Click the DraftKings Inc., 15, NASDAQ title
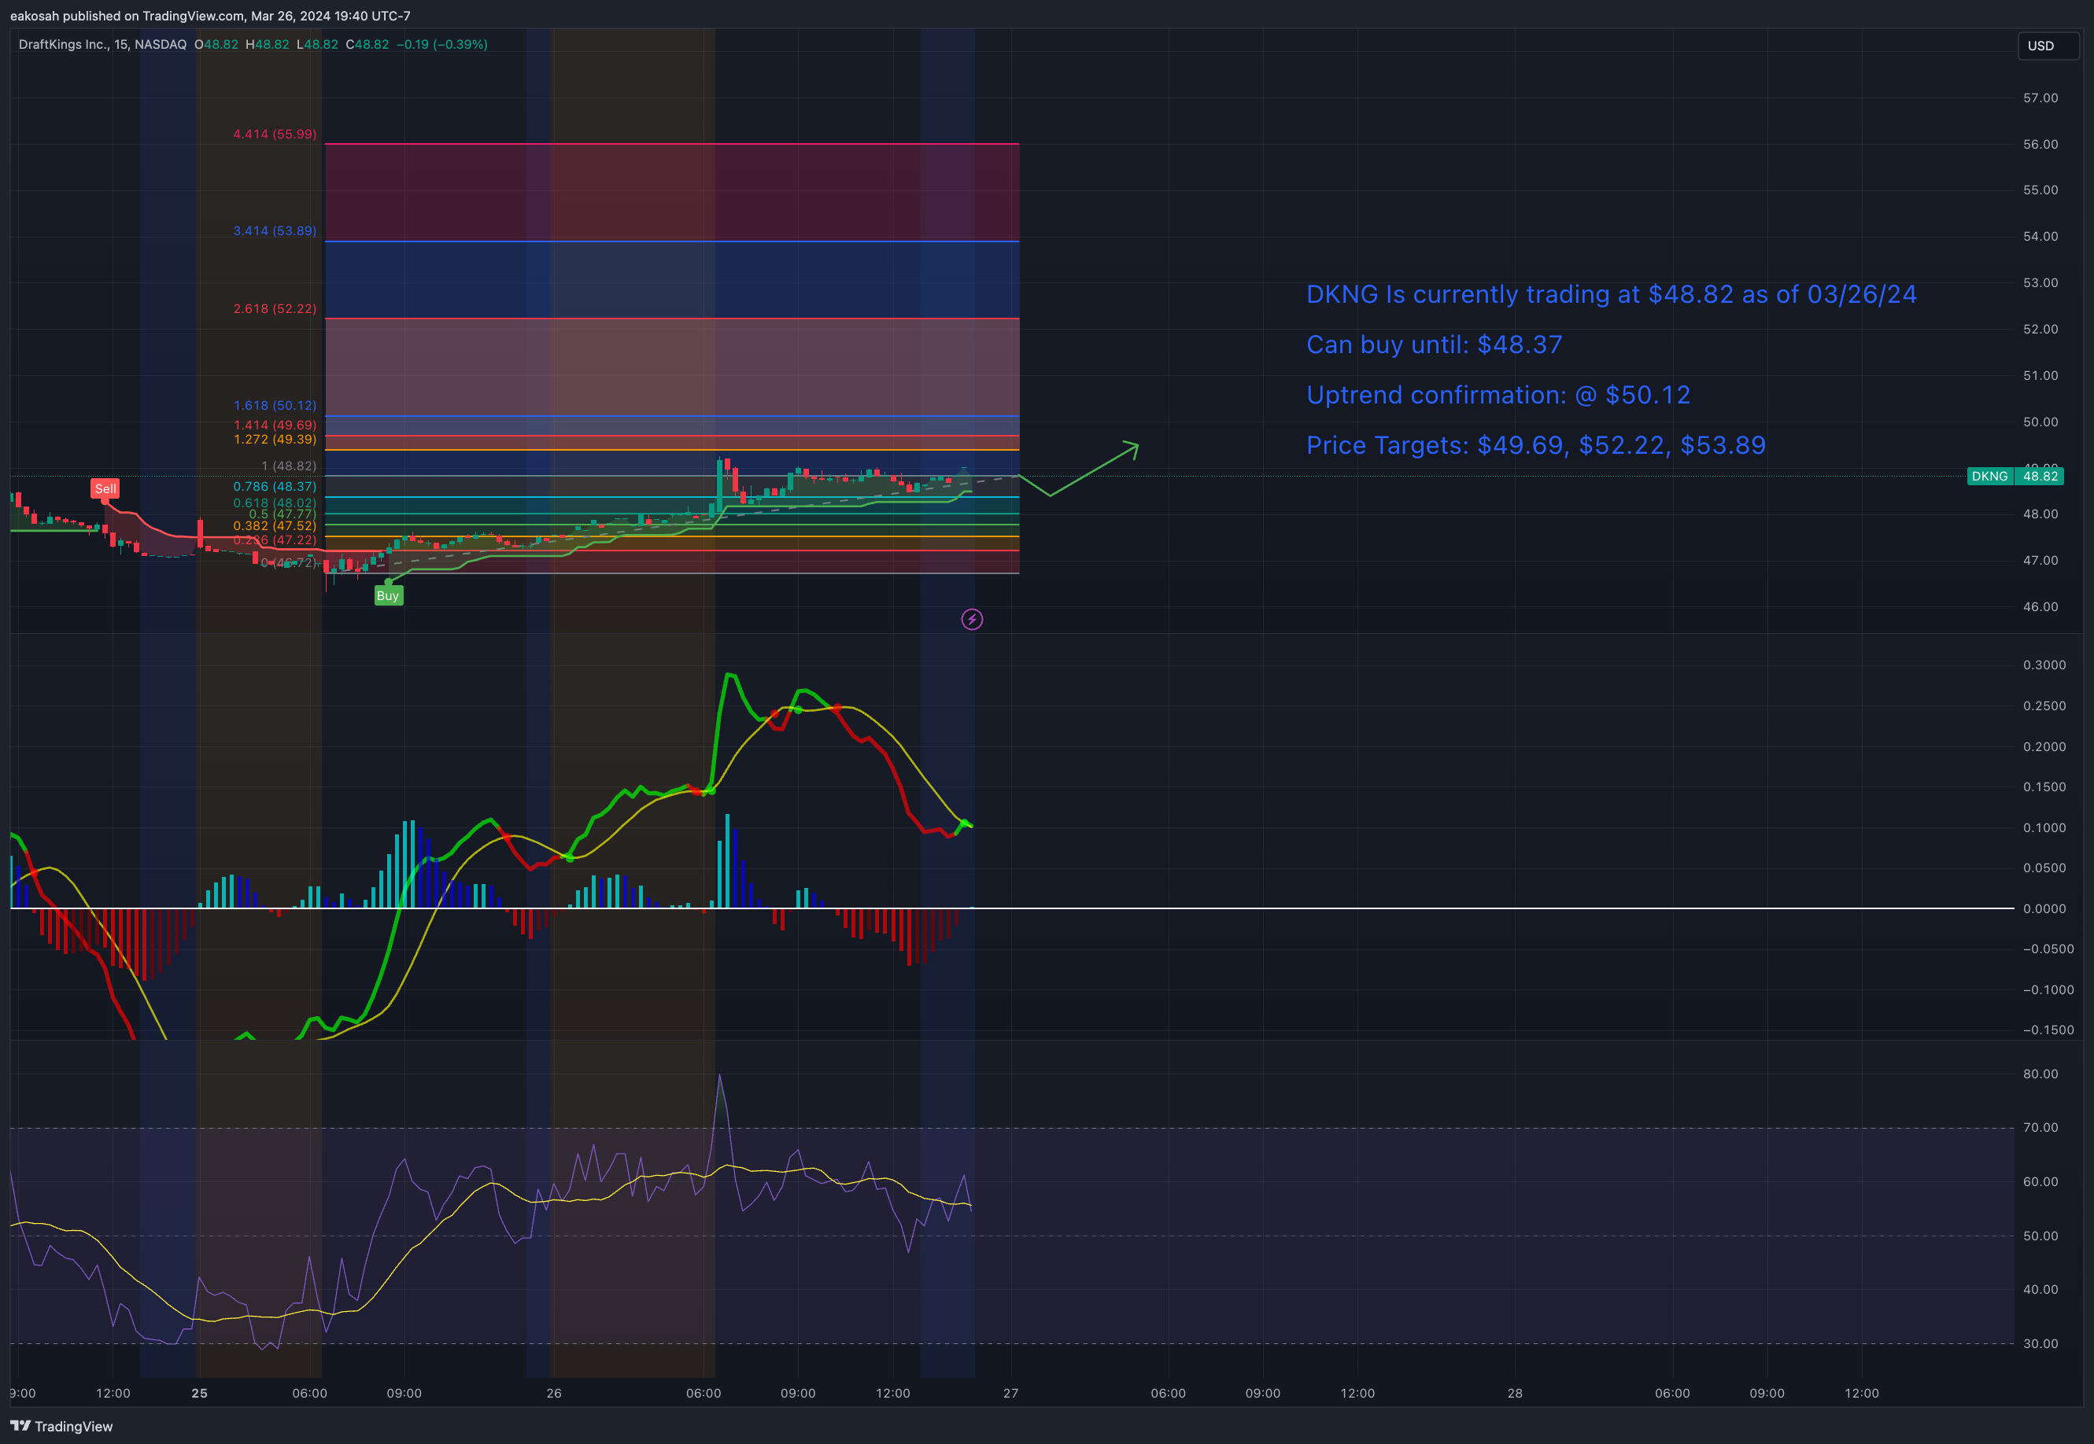2094x1444 pixels. click(102, 44)
